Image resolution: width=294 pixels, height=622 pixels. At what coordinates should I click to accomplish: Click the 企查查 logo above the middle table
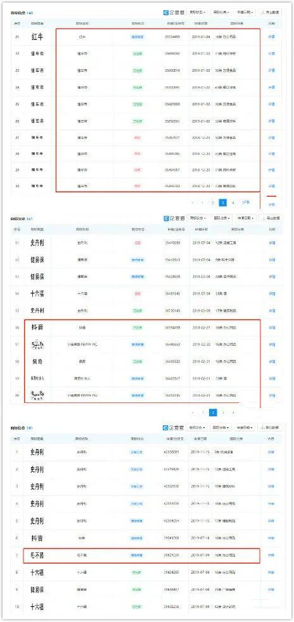[x=174, y=218]
